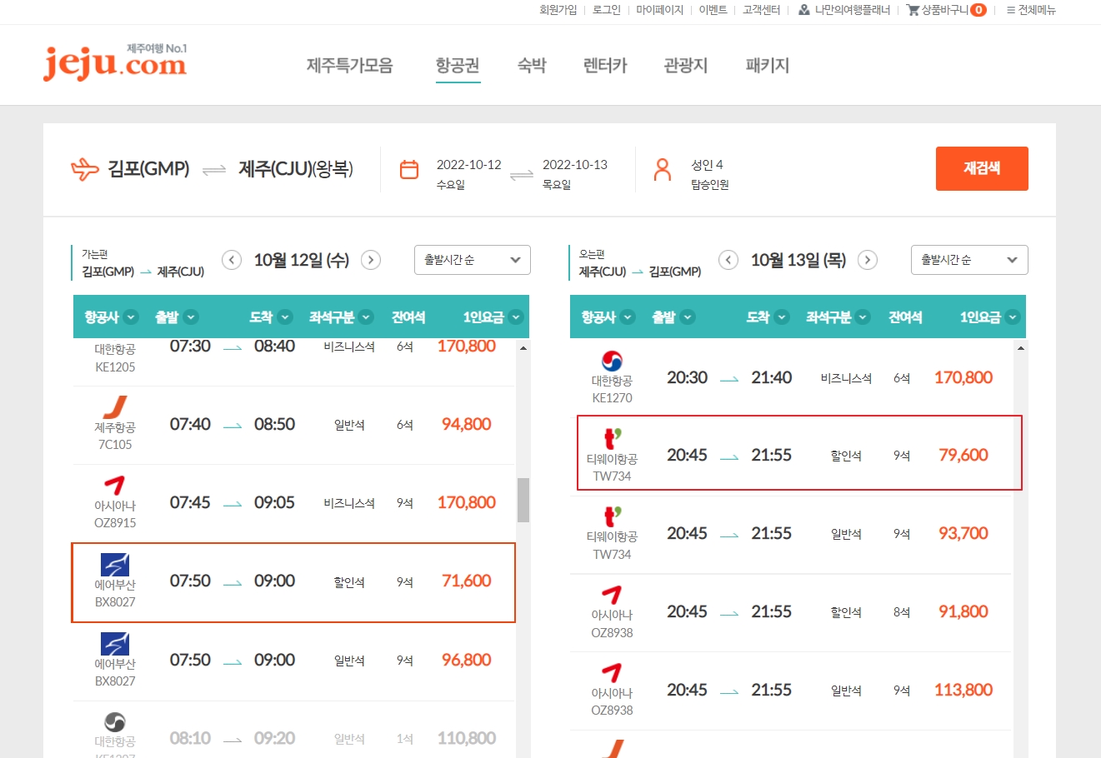Open the 전체메뉴 hamburger menu
Screen dimensions: 1101x758
point(1031,10)
